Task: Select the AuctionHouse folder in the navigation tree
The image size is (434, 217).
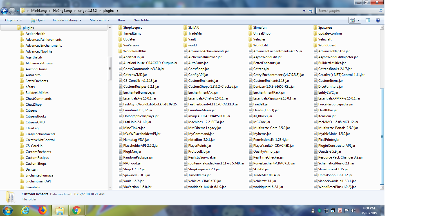Action: click(x=36, y=69)
